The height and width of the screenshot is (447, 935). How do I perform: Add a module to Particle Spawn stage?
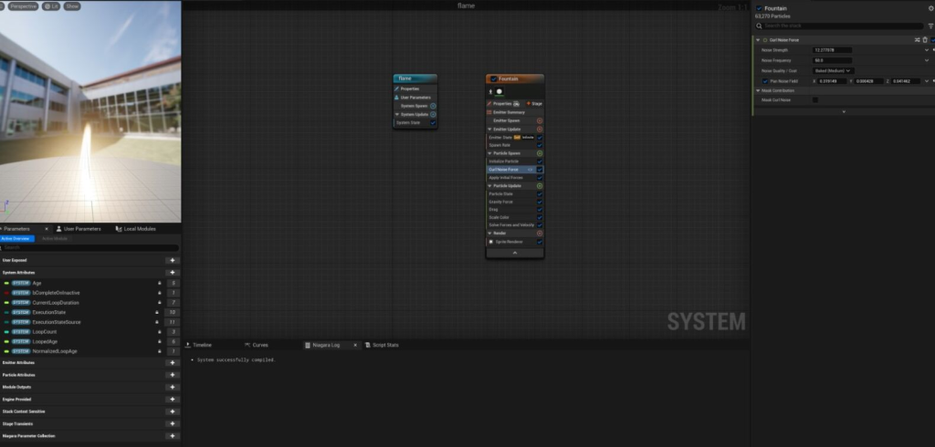540,153
